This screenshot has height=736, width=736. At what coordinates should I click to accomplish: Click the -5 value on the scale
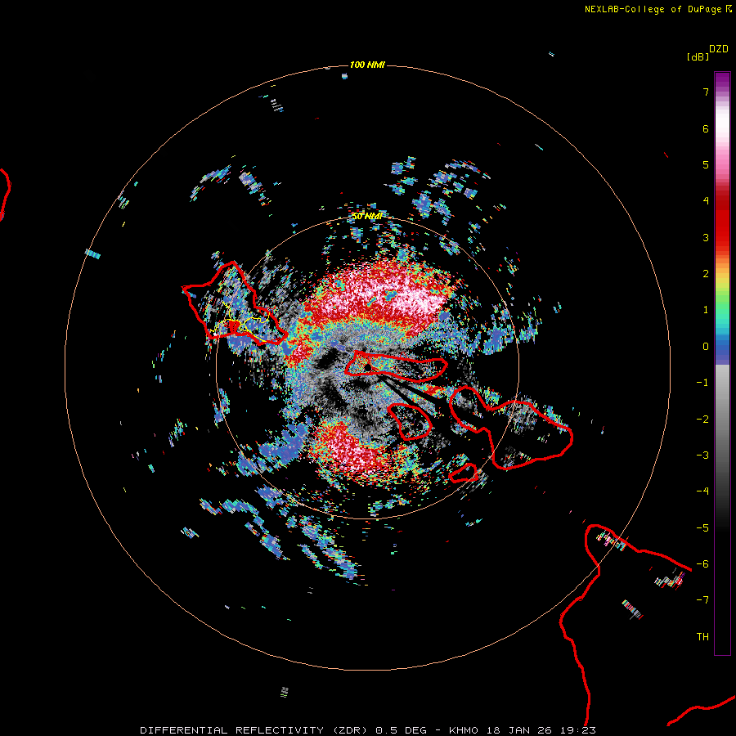click(x=702, y=528)
